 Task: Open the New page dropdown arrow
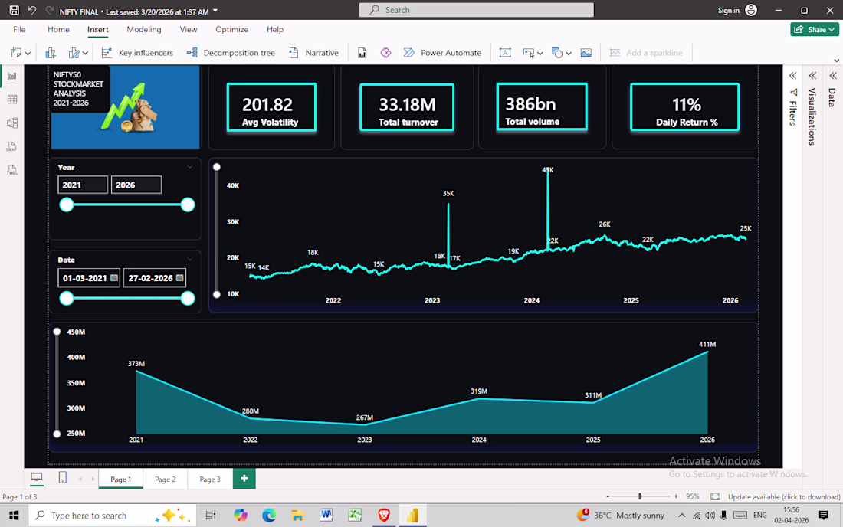click(28, 53)
